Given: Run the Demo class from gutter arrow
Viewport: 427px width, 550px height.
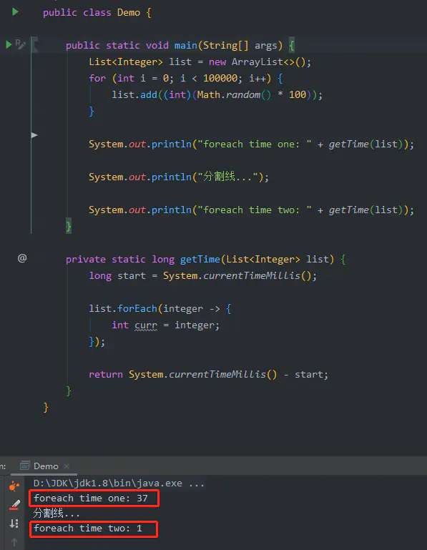Looking at the screenshot, I should pos(15,12).
